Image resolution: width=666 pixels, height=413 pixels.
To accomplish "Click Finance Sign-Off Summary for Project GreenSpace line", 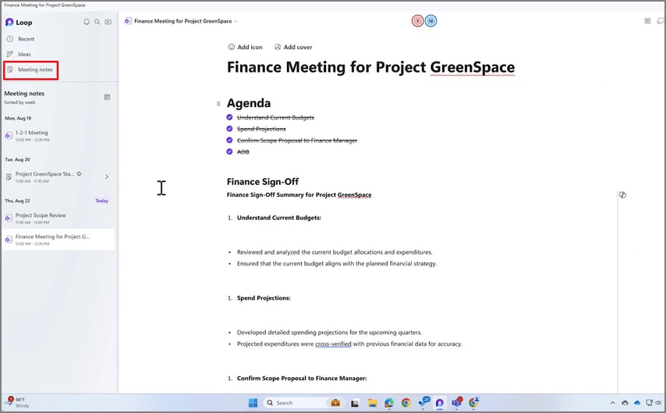I will 299,195.
